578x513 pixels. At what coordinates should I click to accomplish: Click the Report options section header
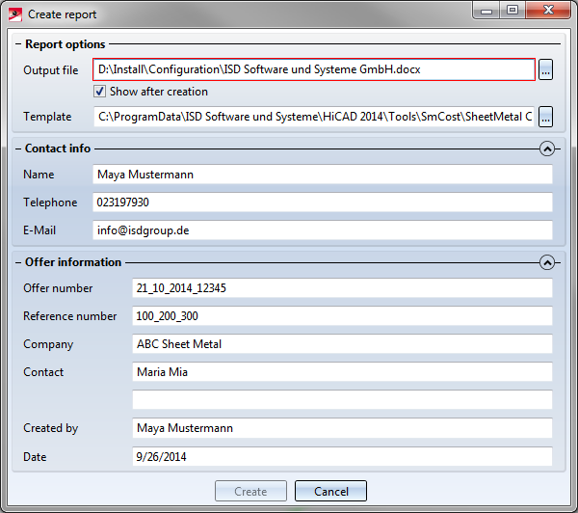click(66, 44)
